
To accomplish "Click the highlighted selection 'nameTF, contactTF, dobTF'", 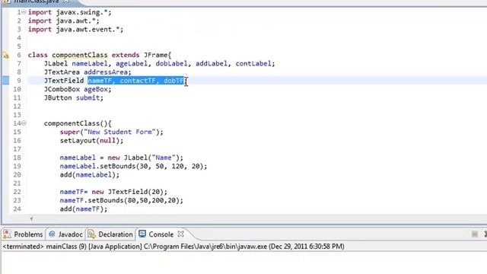I will point(135,81).
